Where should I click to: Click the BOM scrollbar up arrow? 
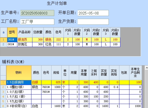pyautogui.click(x=147, y=68)
